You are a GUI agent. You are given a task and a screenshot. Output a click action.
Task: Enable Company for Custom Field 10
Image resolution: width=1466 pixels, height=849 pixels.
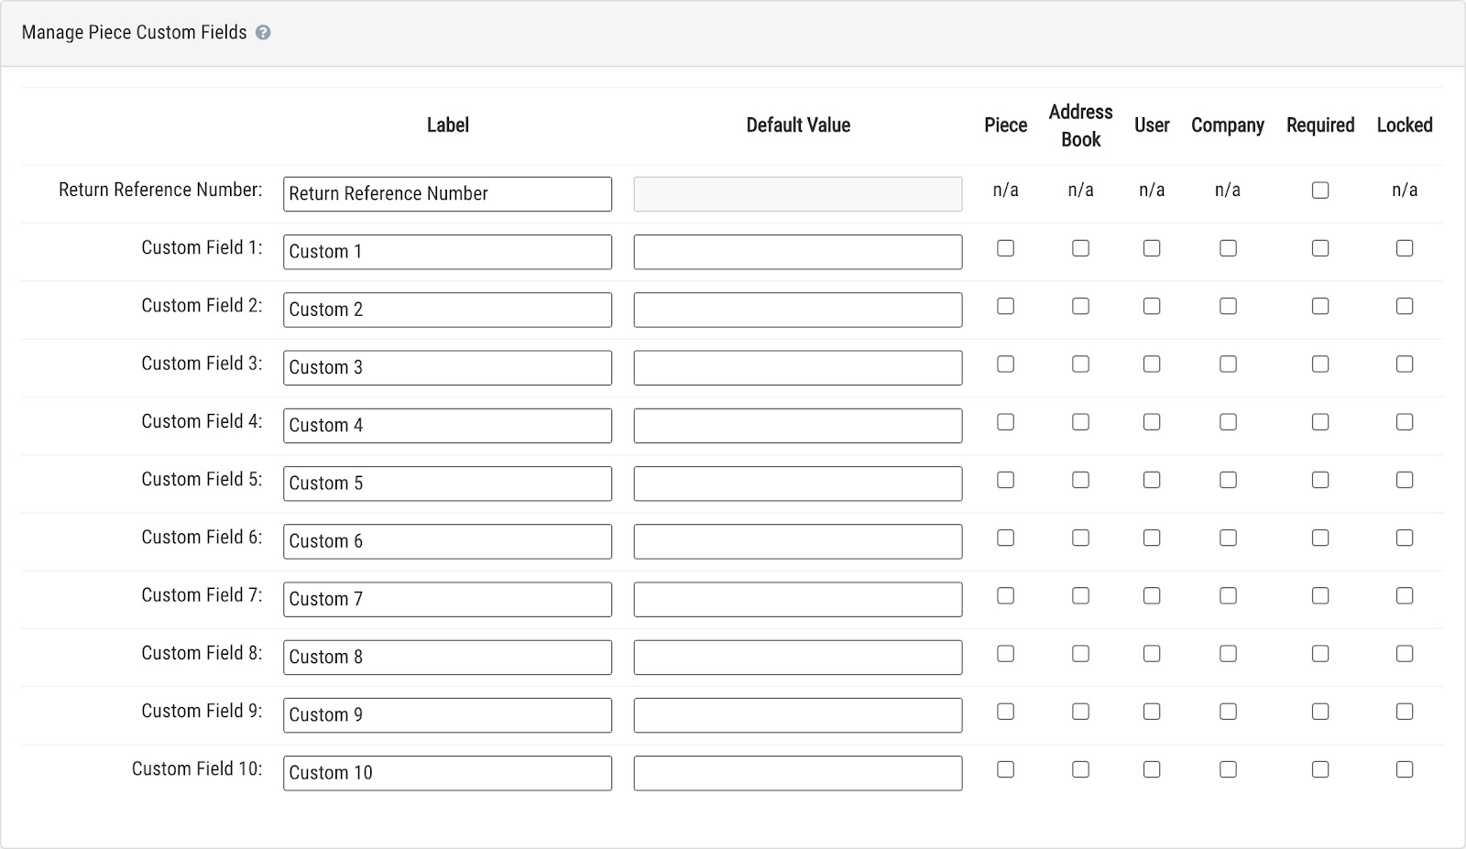tap(1228, 770)
